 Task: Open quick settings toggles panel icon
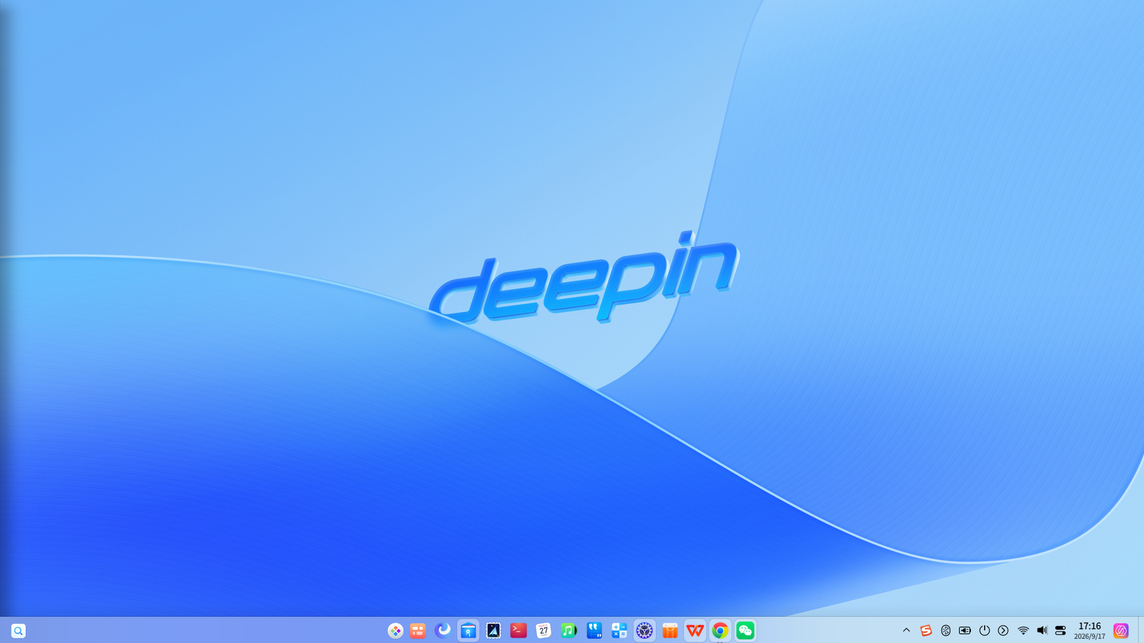pos(1060,630)
